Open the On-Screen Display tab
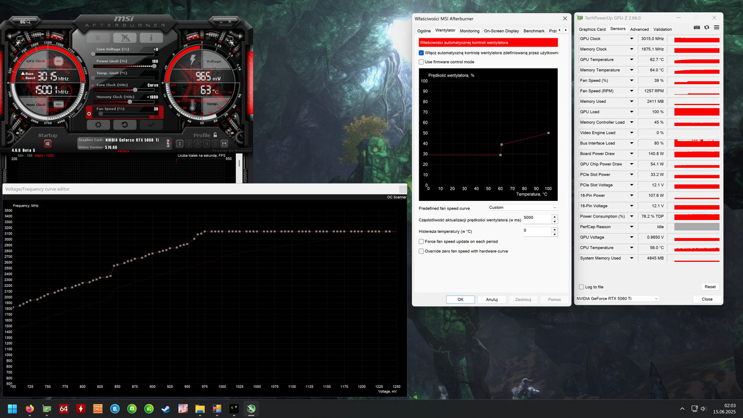Screen dimensions: 743x418 [x=502, y=31]
